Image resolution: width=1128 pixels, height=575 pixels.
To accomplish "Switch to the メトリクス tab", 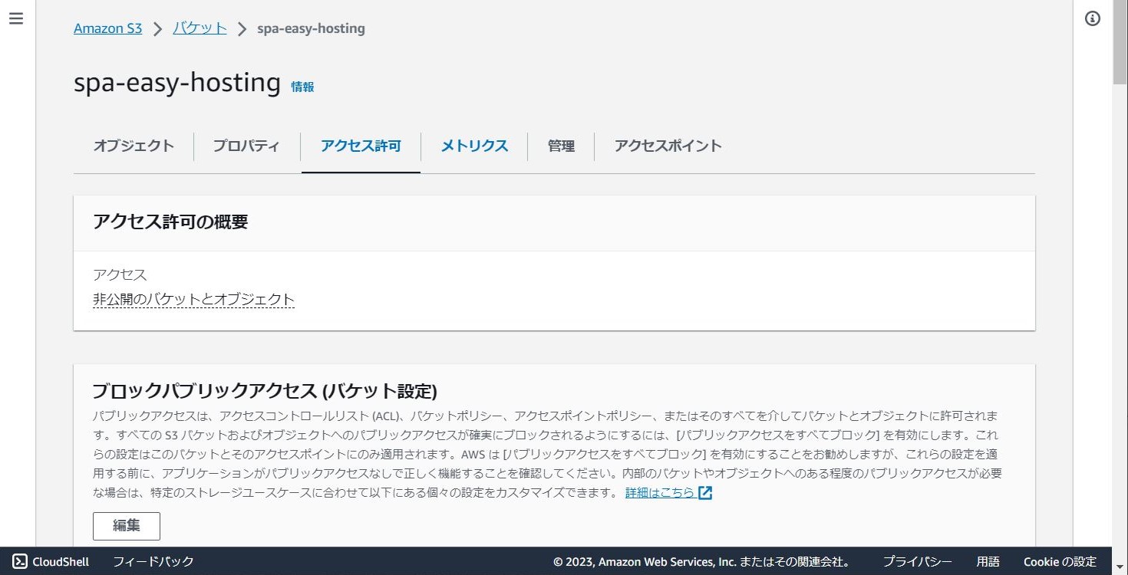I will pyautogui.click(x=474, y=146).
